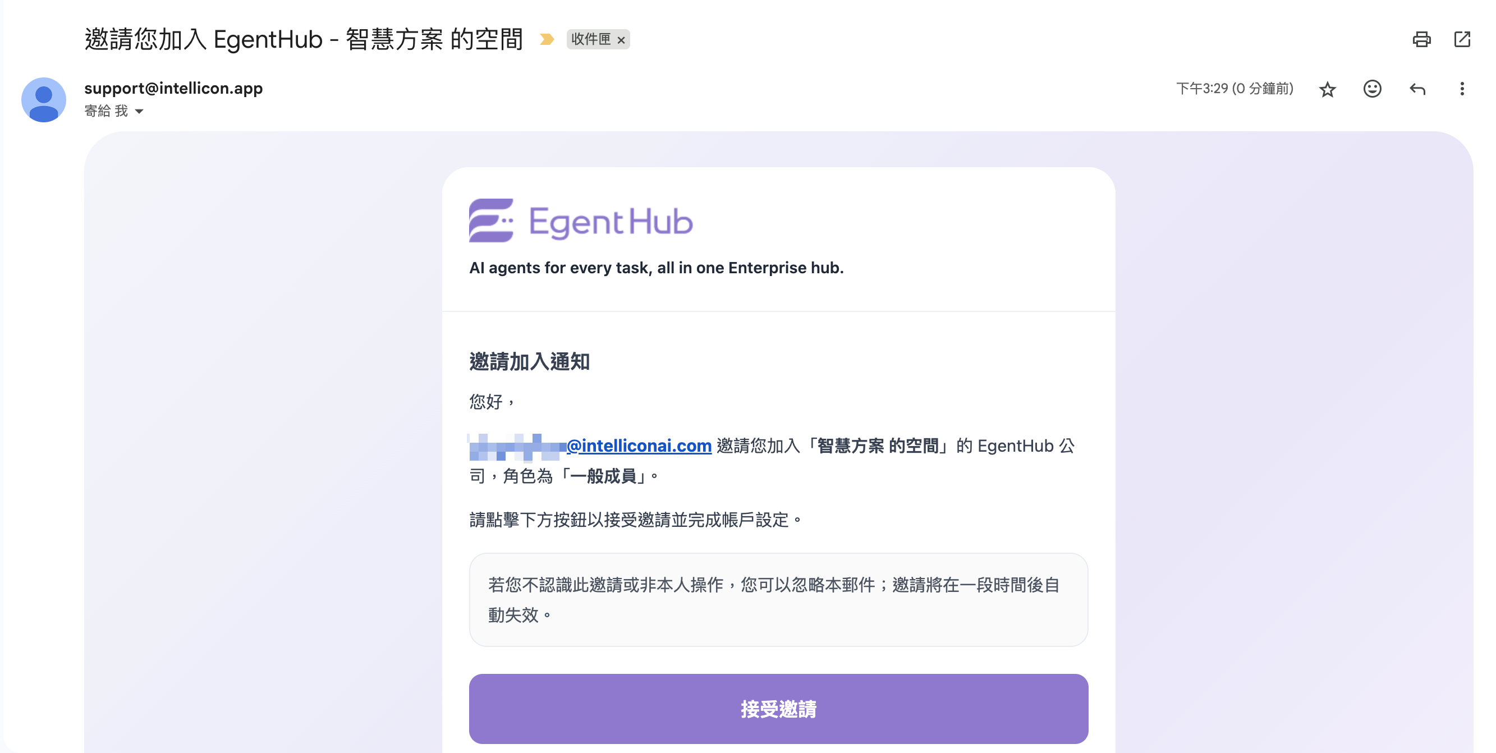Click the EgentHub tagline text

tap(656, 268)
